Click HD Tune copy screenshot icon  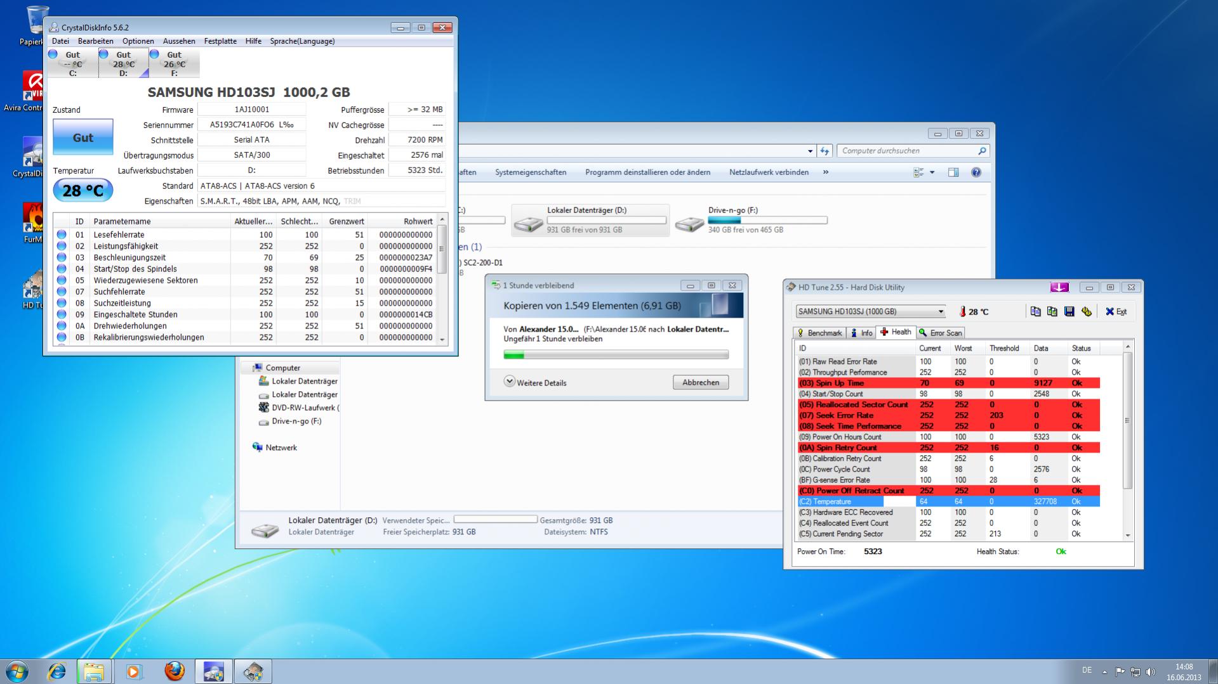[x=1052, y=311]
